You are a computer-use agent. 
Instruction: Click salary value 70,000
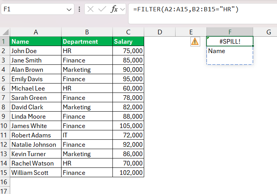128,163
